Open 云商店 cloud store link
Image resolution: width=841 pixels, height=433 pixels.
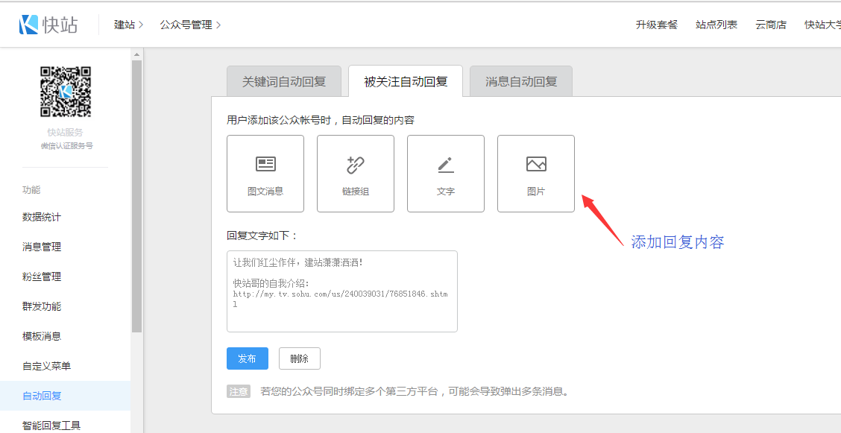771,25
